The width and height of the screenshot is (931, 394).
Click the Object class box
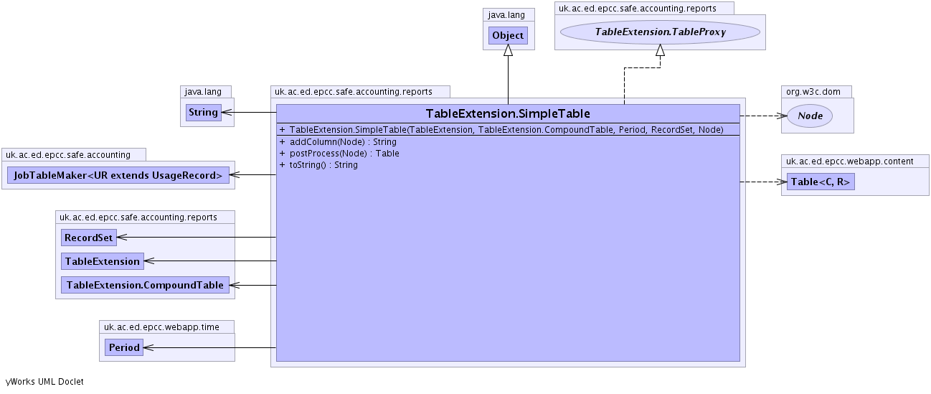pyautogui.click(x=508, y=36)
